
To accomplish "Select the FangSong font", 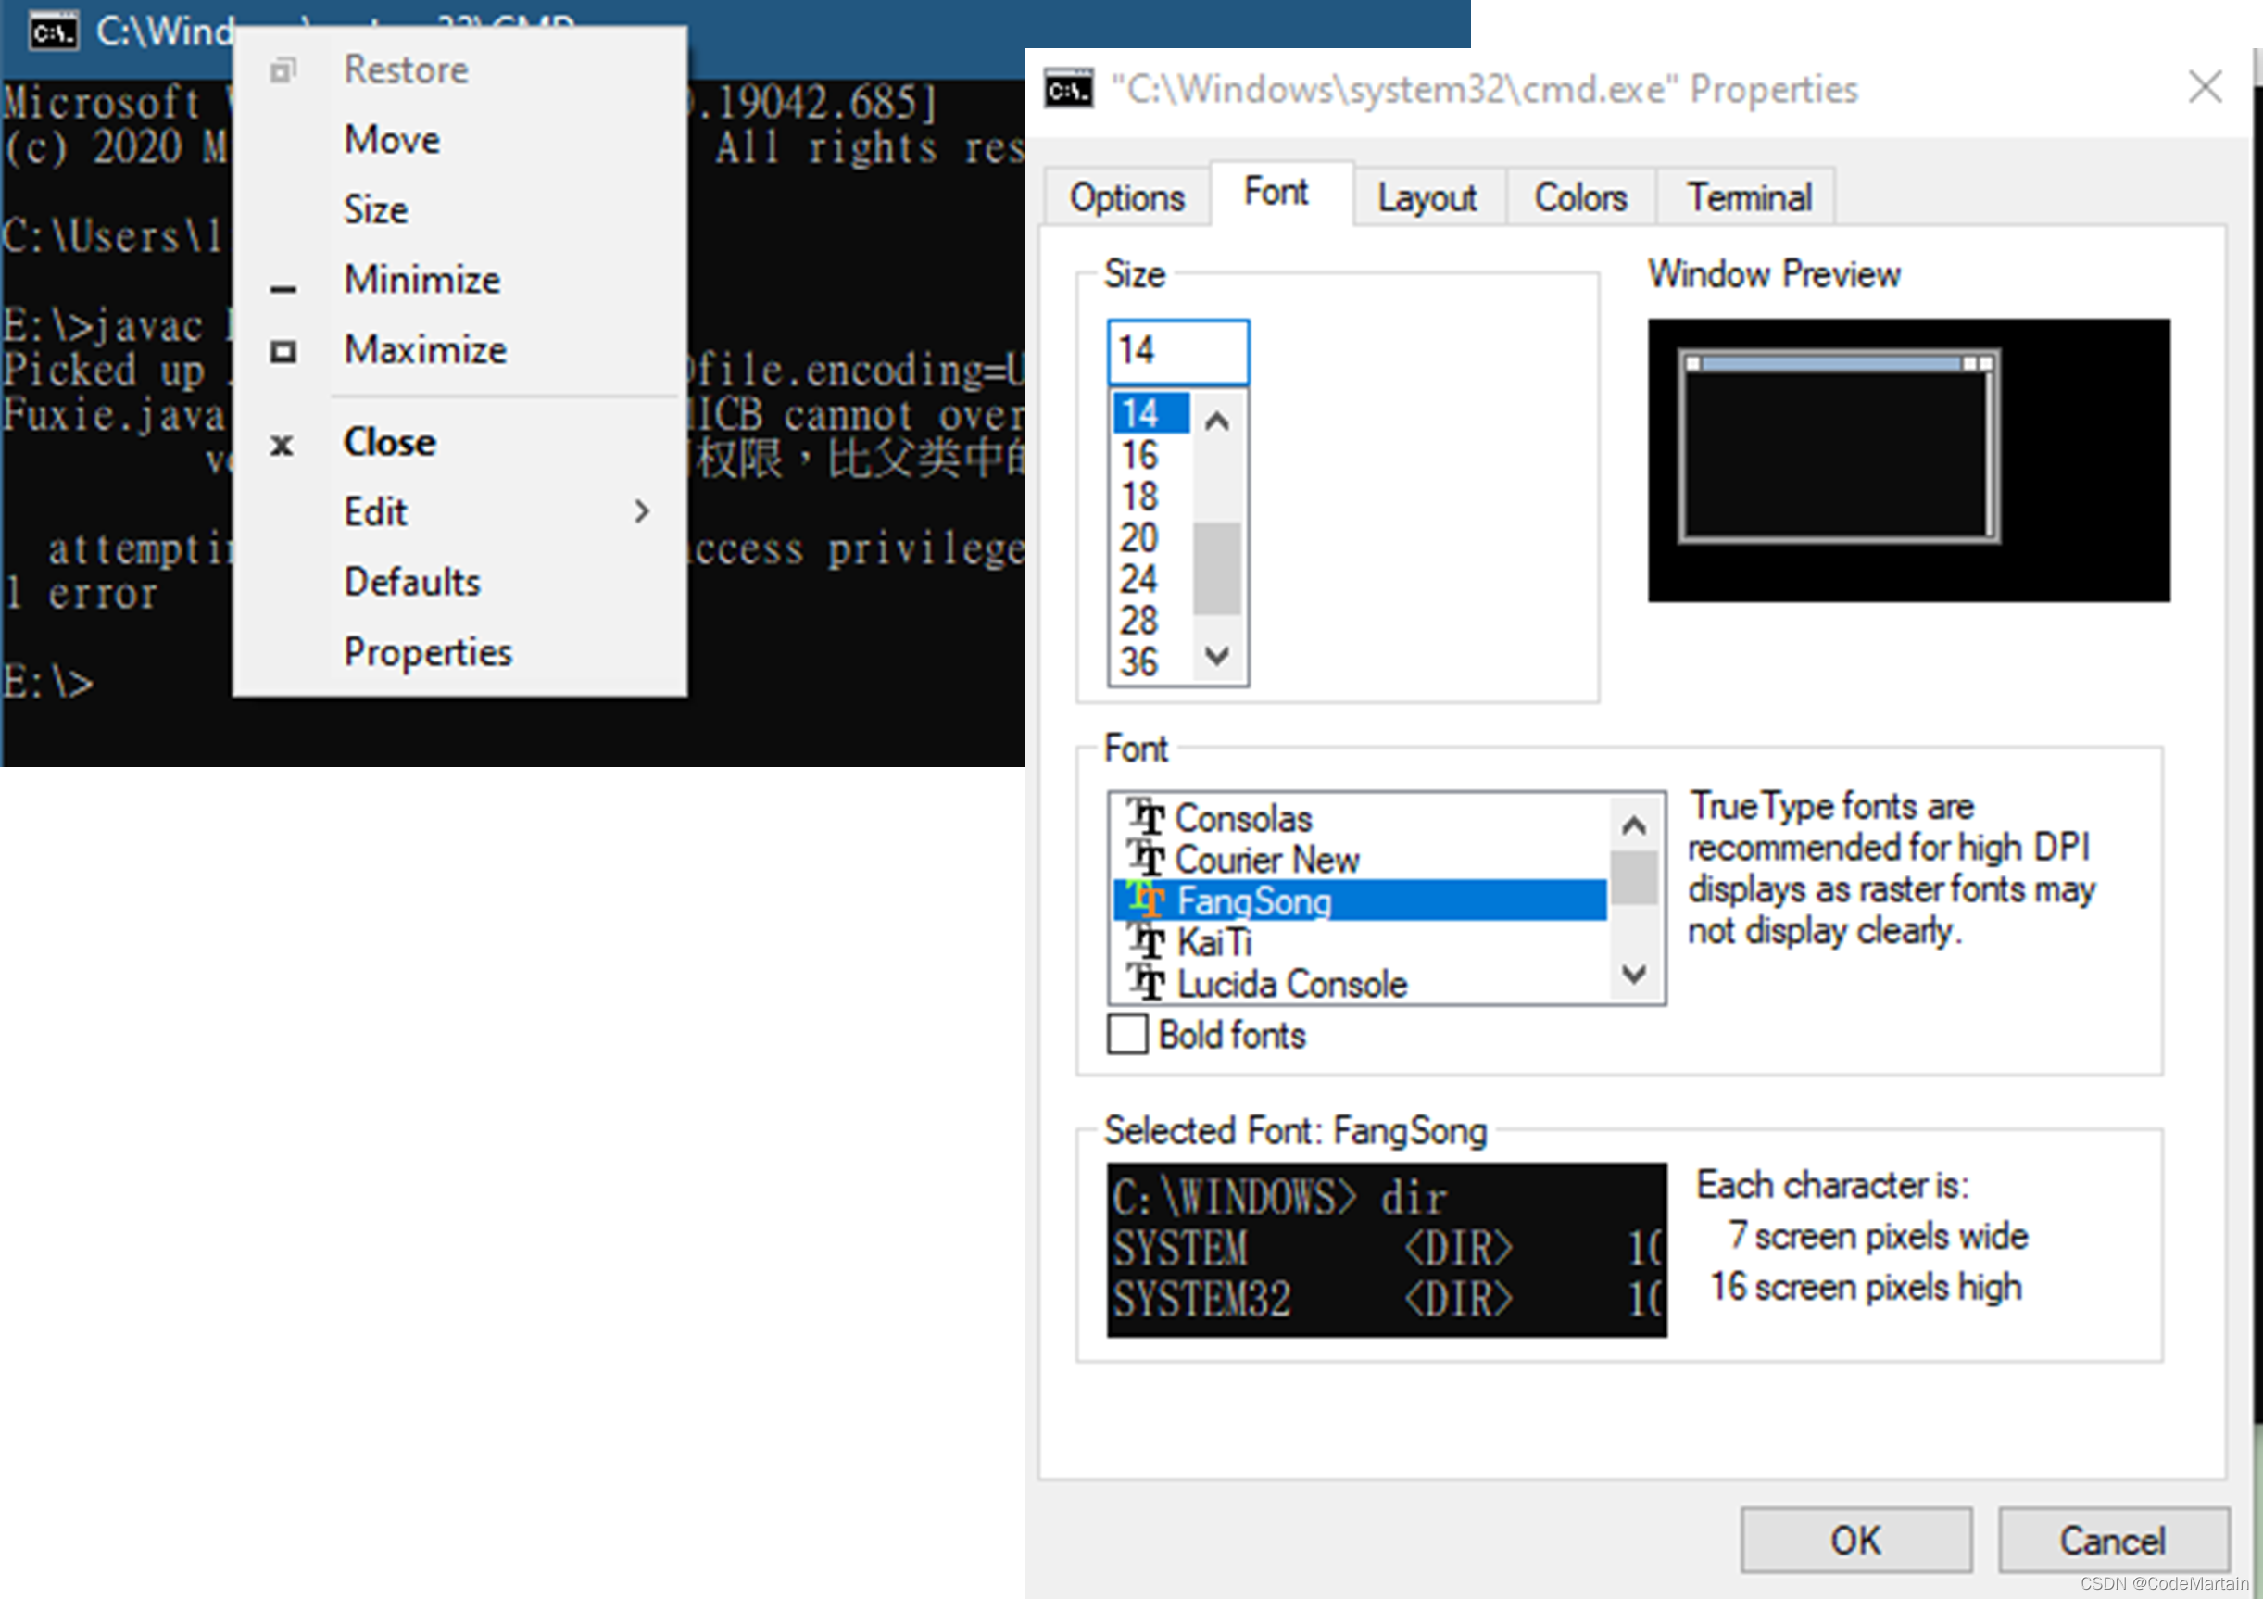I will [x=1359, y=900].
